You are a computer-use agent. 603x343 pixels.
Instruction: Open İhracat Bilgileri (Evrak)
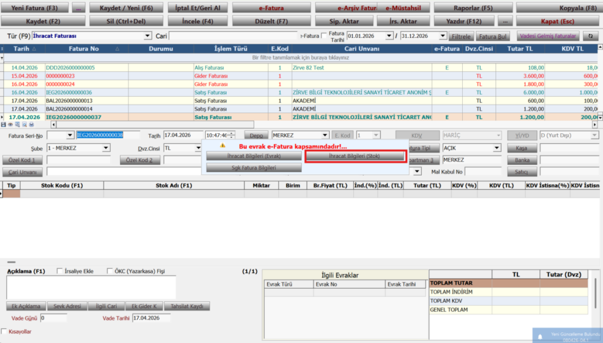click(254, 156)
